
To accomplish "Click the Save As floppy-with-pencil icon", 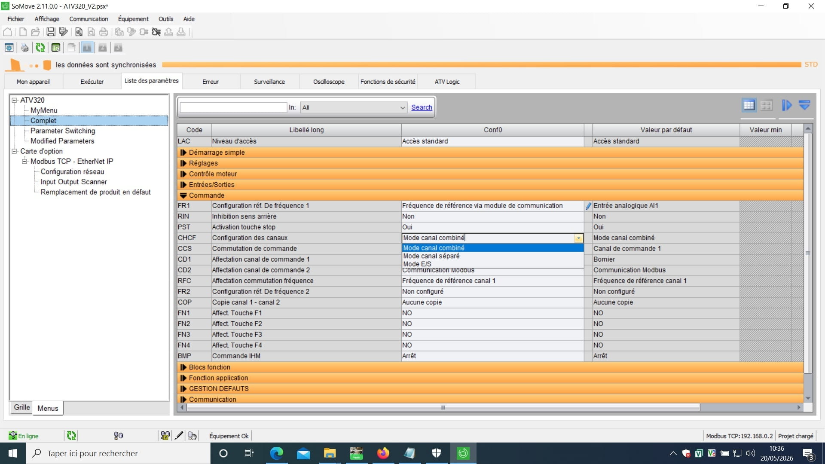I will pos(64,32).
